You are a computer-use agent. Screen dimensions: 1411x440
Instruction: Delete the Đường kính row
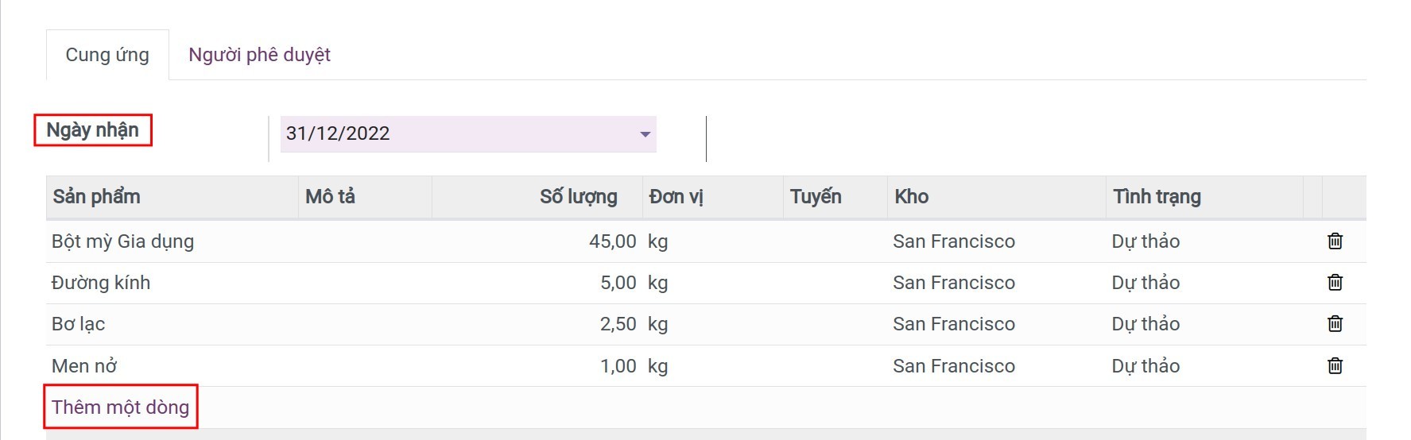(1335, 283)
